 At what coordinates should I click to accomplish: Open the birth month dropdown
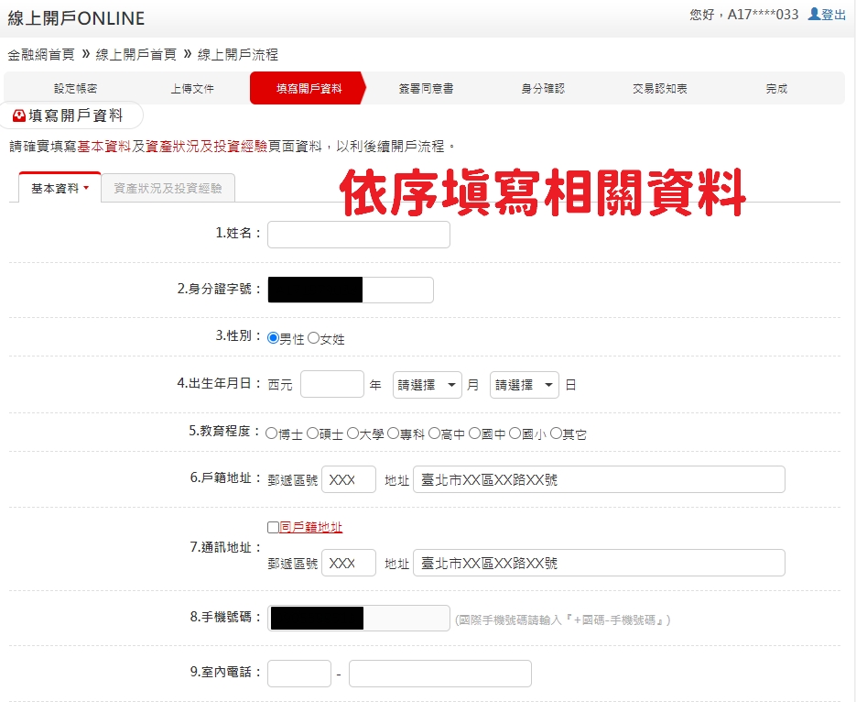pyautogui.click(x=427, y=385)
